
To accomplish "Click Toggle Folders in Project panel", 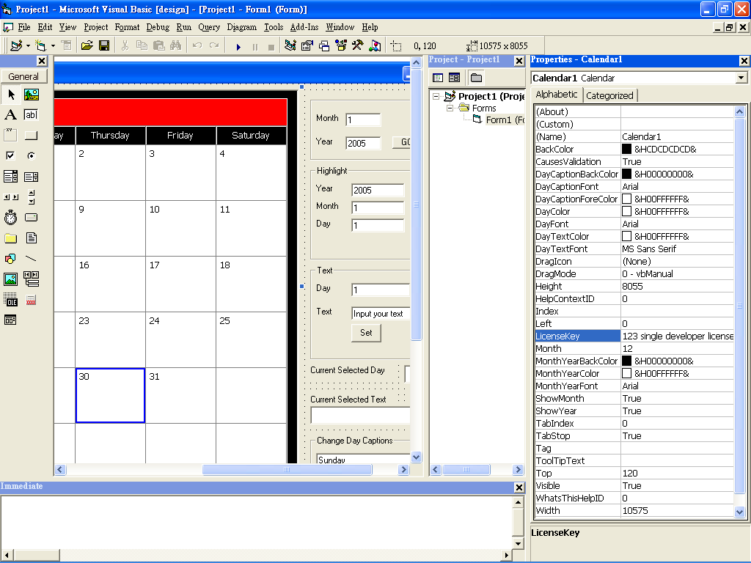I will (476, 78).
